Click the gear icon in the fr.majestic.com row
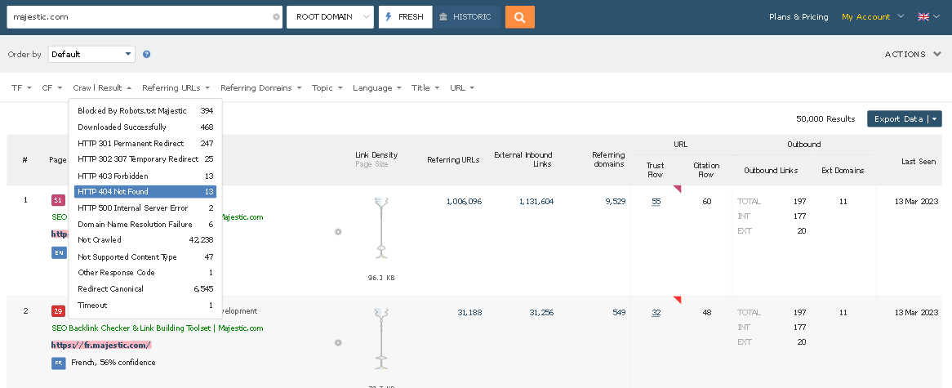This screenshot has height=388, width=952. 338,343
